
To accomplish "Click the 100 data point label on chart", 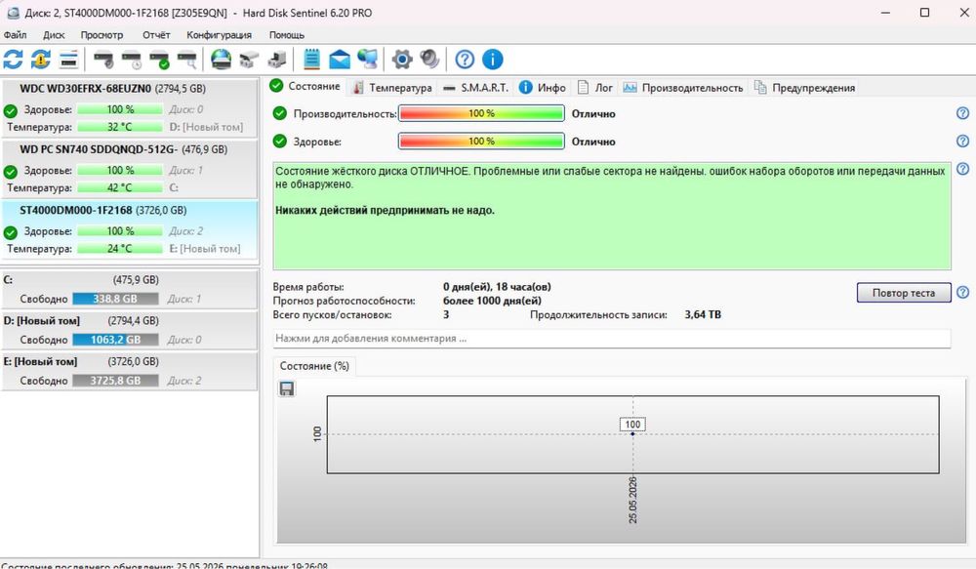I will click(x=632, y=424).
